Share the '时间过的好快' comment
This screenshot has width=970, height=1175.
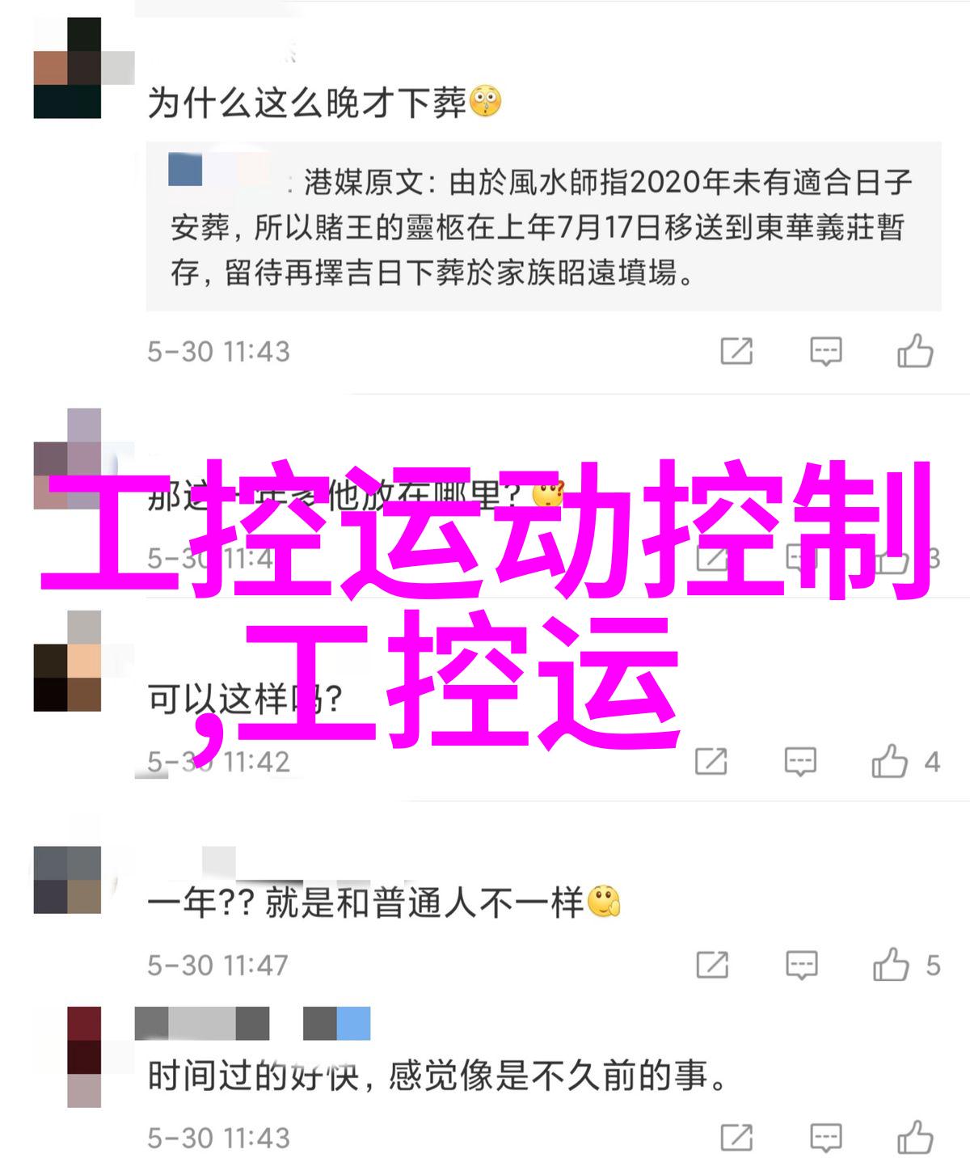point(736,1138)
